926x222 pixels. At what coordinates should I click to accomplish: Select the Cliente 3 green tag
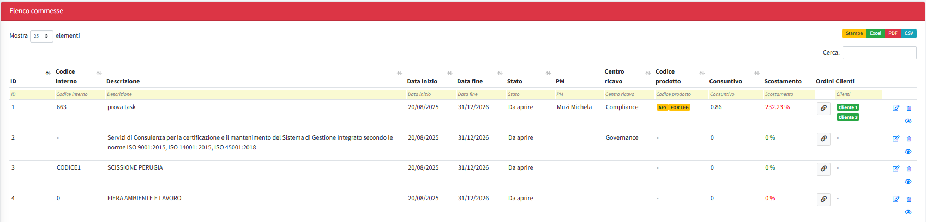(x=847, y=117)
